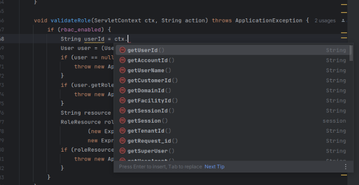Click method icon beside getSessionId
This screenshot has width=359, height=185.
pos(122,110)
